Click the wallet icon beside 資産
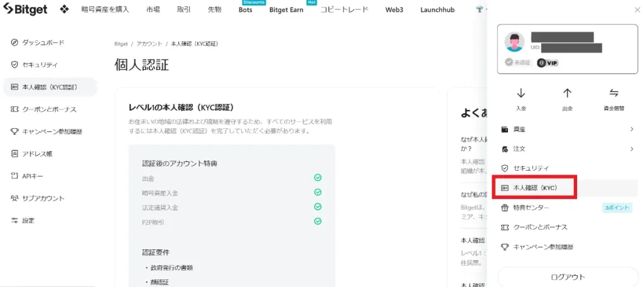 click(505, 129)
